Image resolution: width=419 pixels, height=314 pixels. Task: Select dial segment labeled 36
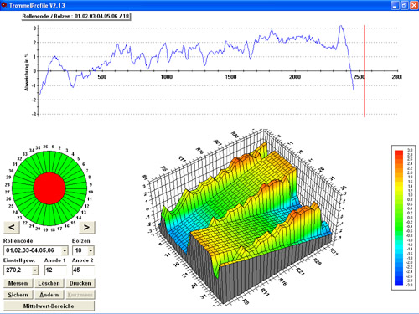coord(46,162)
